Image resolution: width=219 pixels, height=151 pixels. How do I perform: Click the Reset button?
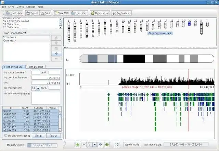click(x=38, y=136)
